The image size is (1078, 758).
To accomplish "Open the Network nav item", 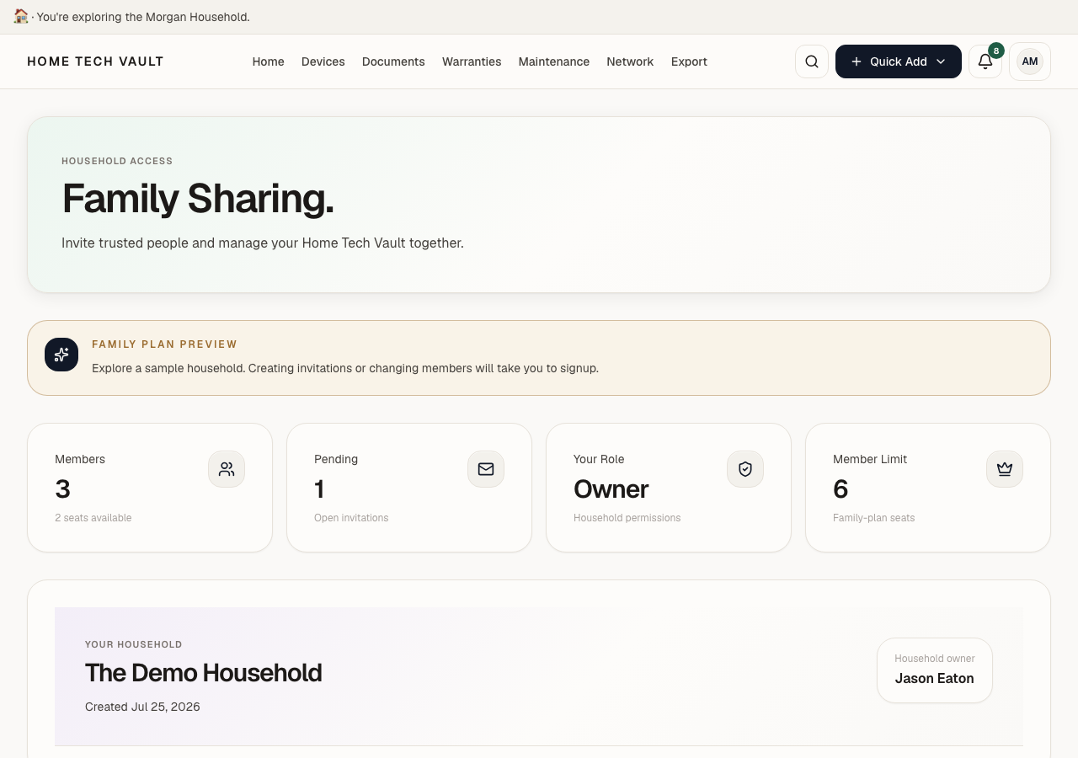I will (630, 61).
